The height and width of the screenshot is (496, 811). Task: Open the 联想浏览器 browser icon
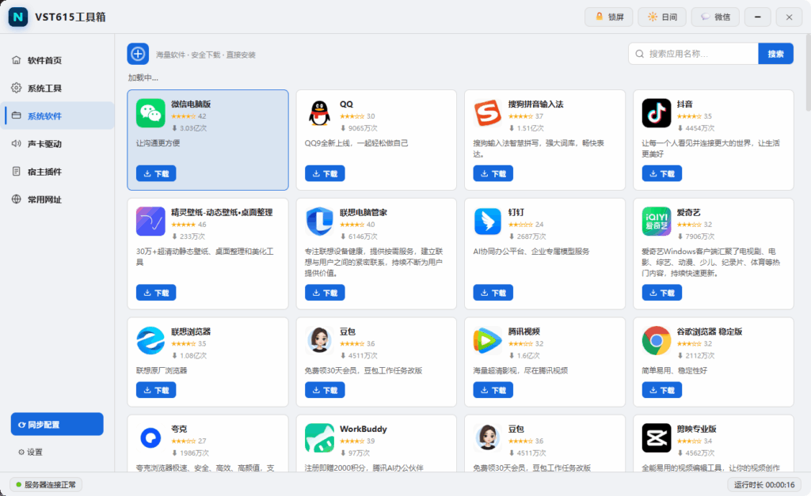coord(150,340)
